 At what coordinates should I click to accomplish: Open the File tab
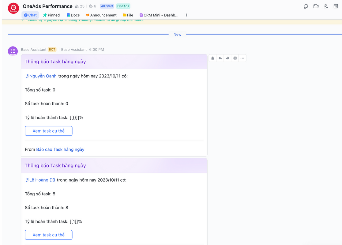click(128, 15)
